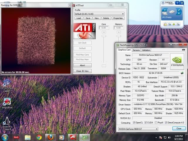188x141 pixels.
Task: Click the NVIDIA logo in GPU-Z
Action: 177,62
